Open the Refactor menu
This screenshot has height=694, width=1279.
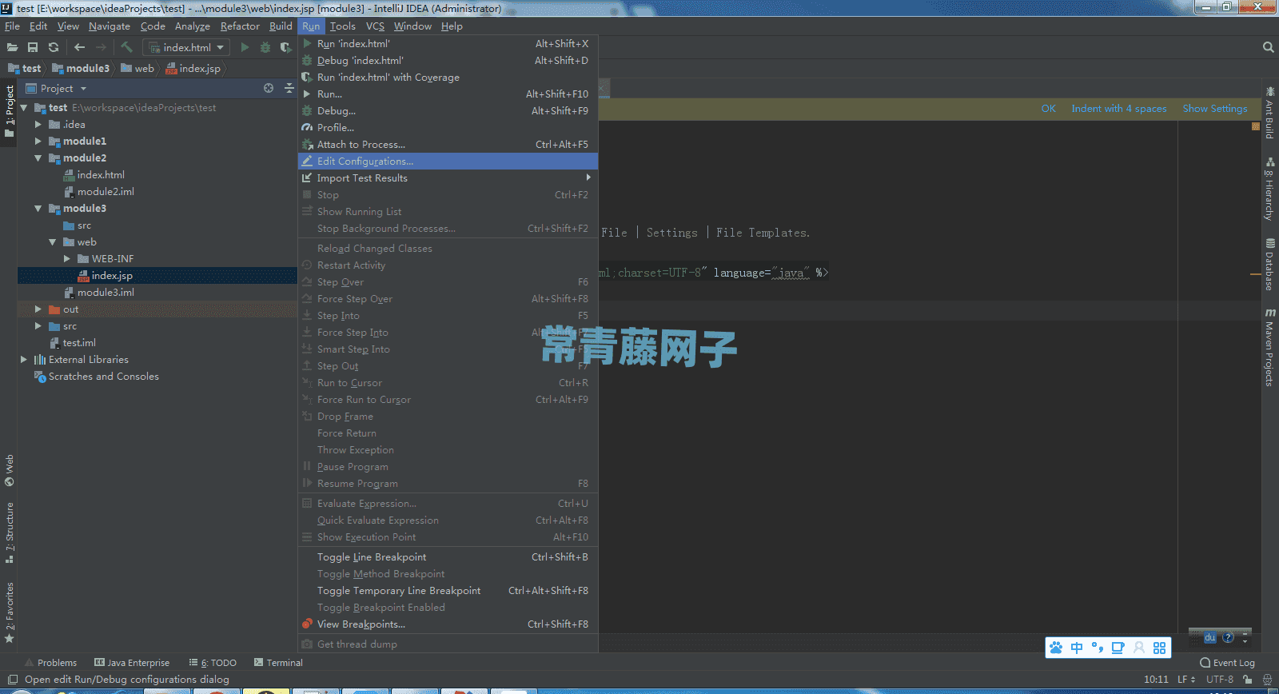point(240,26)
